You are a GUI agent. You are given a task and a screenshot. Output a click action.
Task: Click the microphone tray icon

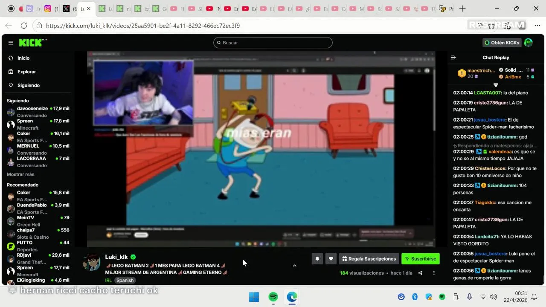[469, 297]
